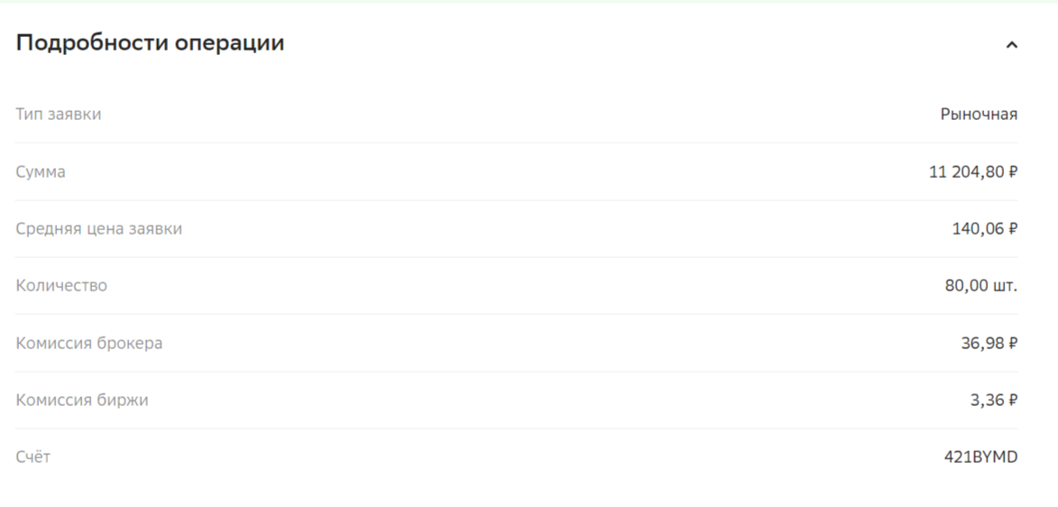
Task: Click the Счёт row label
Action: tap(33, 457)
